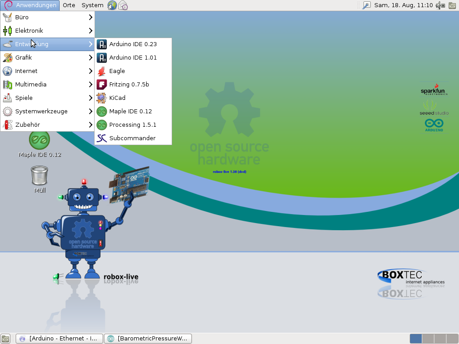Open the Müll trash desktop icon
Viewport: 459px width, 344px height.
click(39, 179)
